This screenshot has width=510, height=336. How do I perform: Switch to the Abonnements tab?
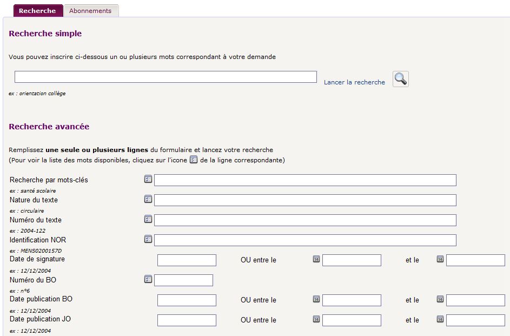[x=90, y=11]
